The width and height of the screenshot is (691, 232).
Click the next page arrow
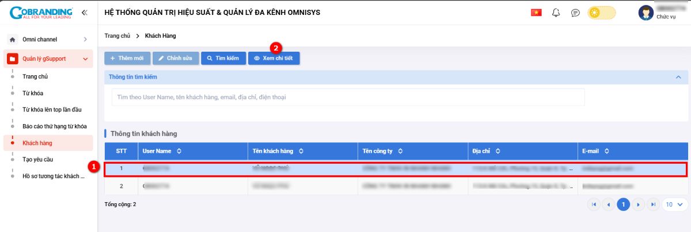click(x=637, y=204)
